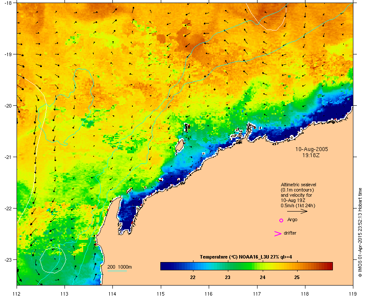366x296 pixels.
Task: Click the color bar tick label 25
Action: coord(297,277)
